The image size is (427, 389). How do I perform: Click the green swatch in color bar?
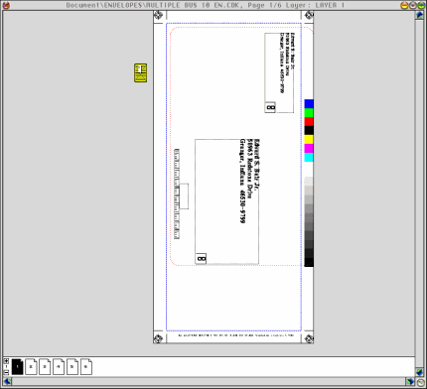click(x=309, y=112)
